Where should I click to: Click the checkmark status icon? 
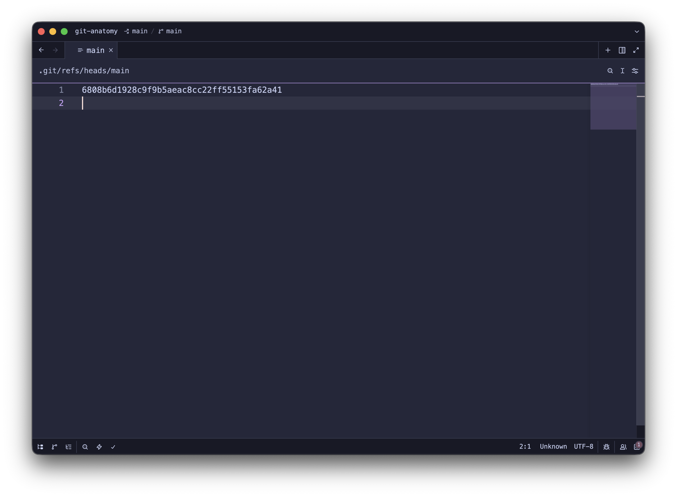pos(113,447)
